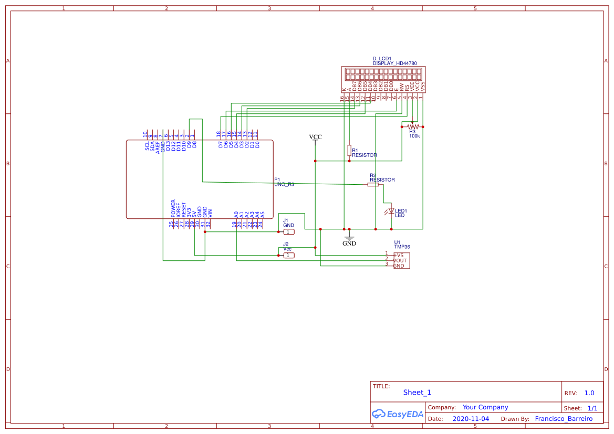Image resolution: width=614 pixels, height=434 pixels.
Task: Select the LCD1 HD44780 display symbol
Action: coord(384,78)
